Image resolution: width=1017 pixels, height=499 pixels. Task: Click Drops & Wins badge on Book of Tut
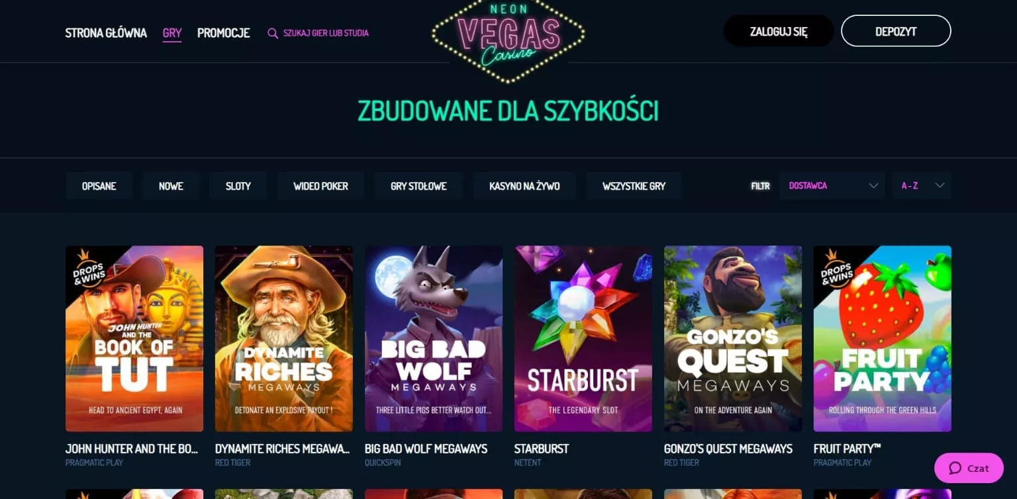[x=89, y=271]
